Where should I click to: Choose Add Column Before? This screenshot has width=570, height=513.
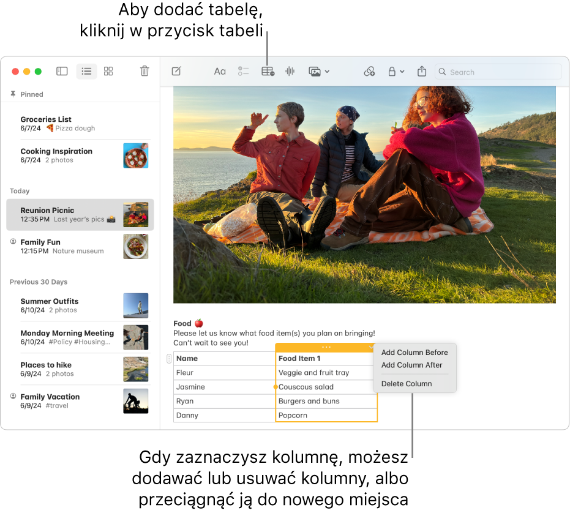coord(414,353)
